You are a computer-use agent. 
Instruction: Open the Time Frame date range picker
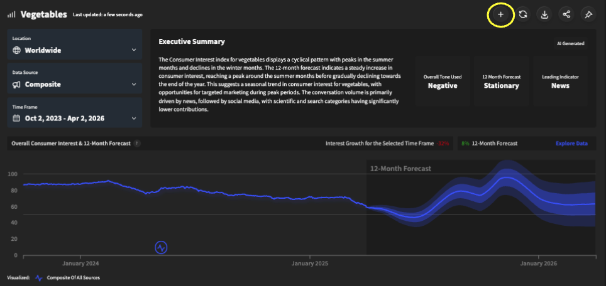click(x=75, y=113)
